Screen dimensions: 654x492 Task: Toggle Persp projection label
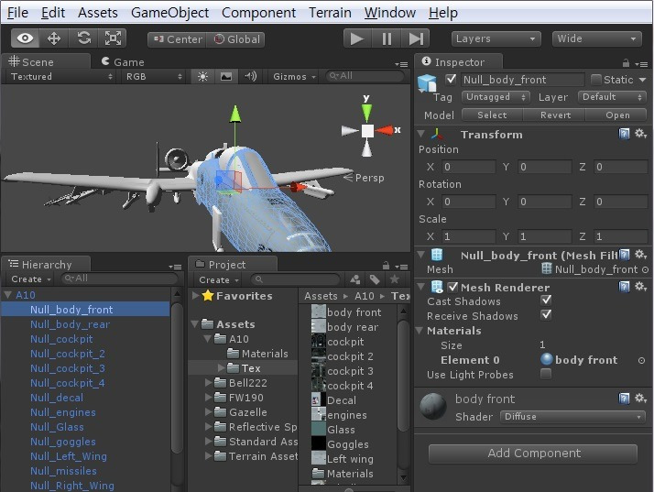[365, 178]
